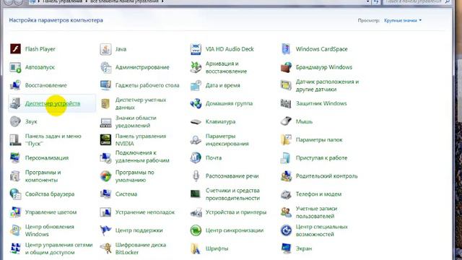
Task: Click the Почта icon
Action: click(196, 157)
